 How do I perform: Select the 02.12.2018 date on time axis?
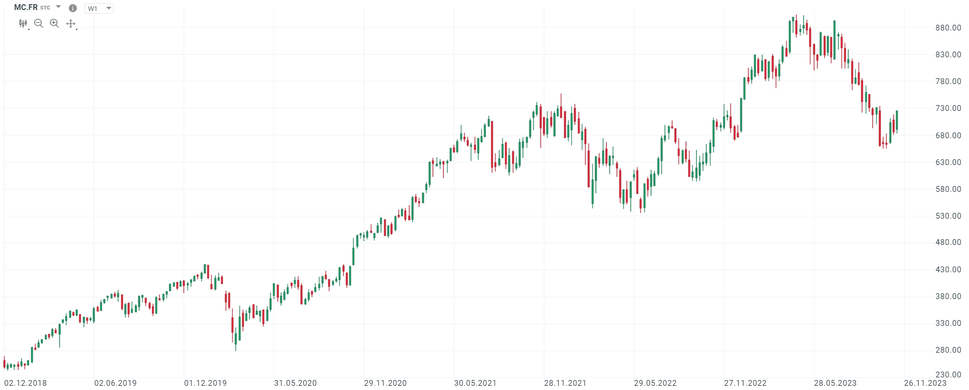(25, 383)
